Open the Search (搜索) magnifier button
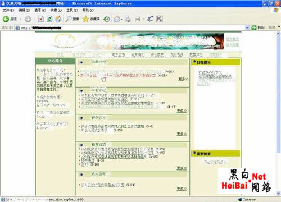 click(72, 19)
